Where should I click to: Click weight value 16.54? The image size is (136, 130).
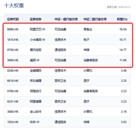point(123,29)
